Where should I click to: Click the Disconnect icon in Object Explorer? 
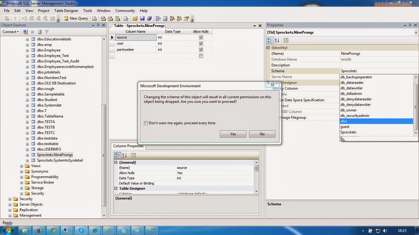pos(25,32)
